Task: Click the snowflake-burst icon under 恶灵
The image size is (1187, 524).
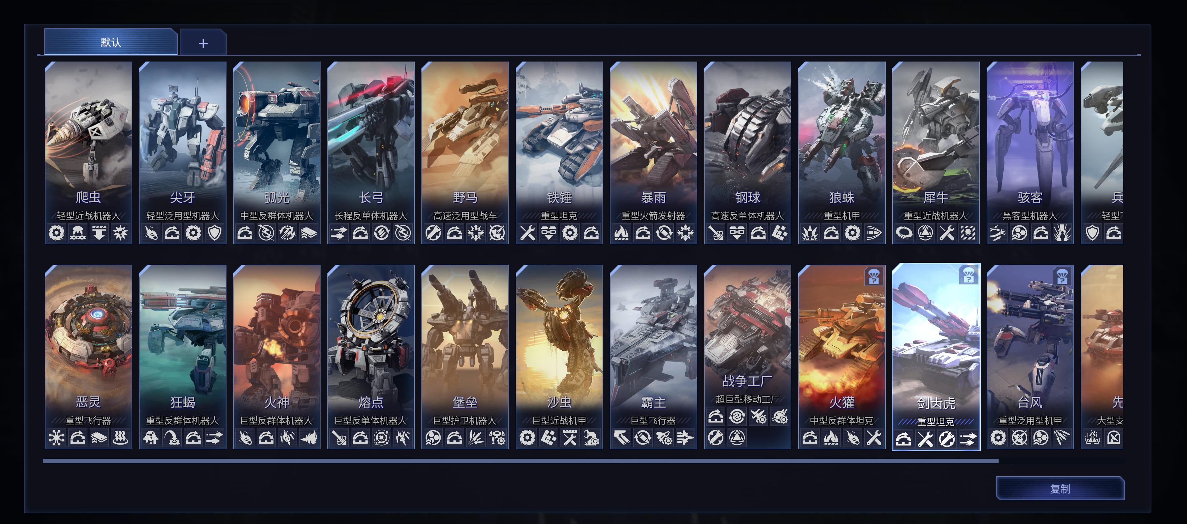Action: pyautogui.click(x=57, y=438)
